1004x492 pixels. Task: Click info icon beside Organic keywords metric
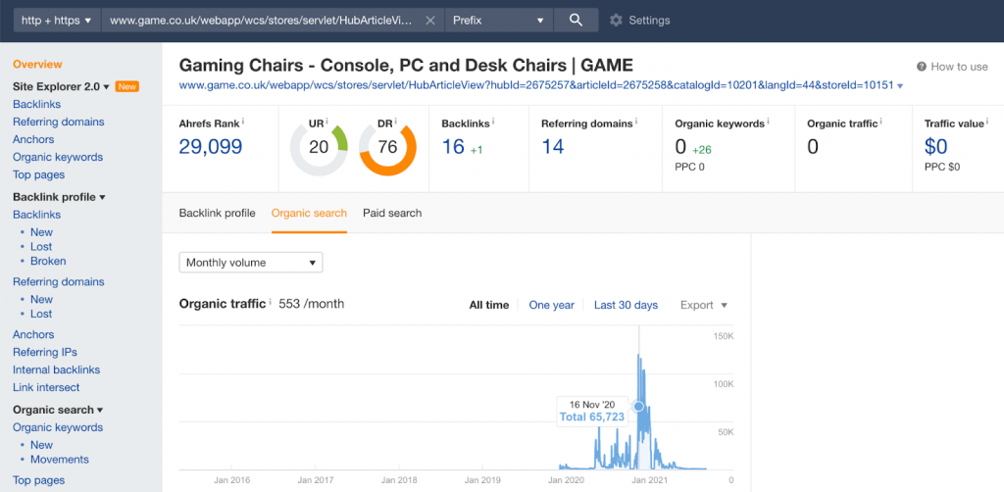point(769,121)
